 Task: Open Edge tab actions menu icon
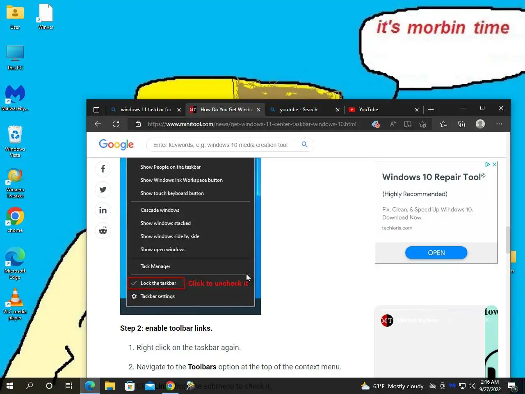pyautogui.click(x=96, y=110)
